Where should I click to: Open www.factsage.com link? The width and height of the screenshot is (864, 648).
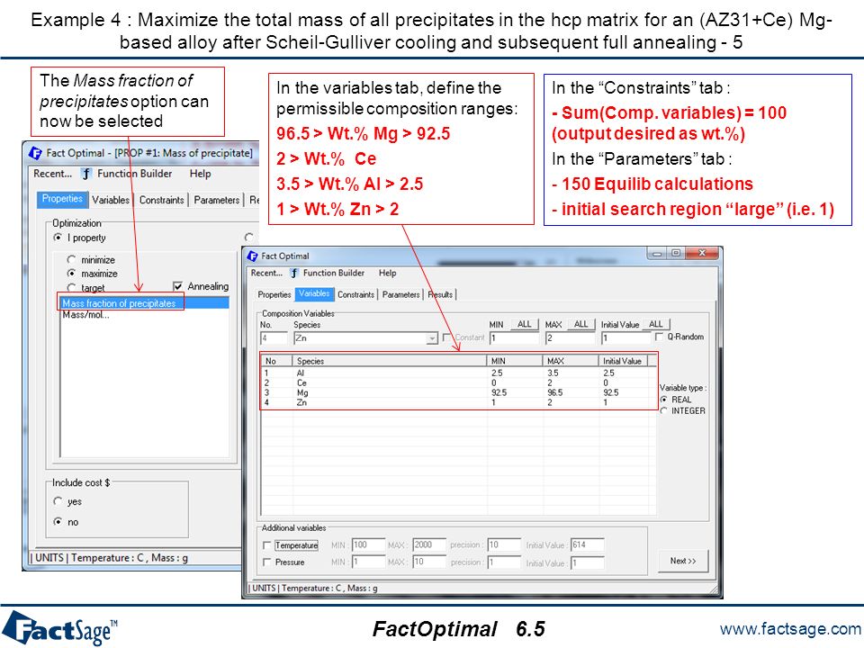click(790, 629)
